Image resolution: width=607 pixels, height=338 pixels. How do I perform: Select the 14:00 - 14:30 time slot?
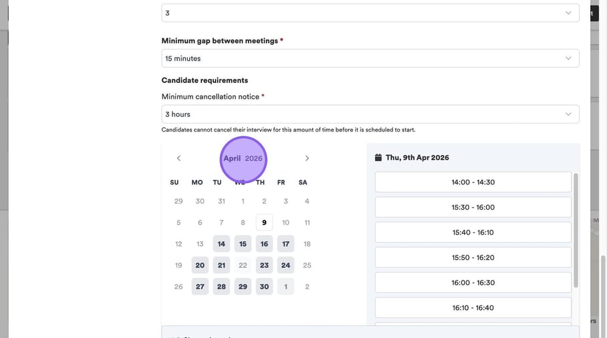(x=473, y=182)
